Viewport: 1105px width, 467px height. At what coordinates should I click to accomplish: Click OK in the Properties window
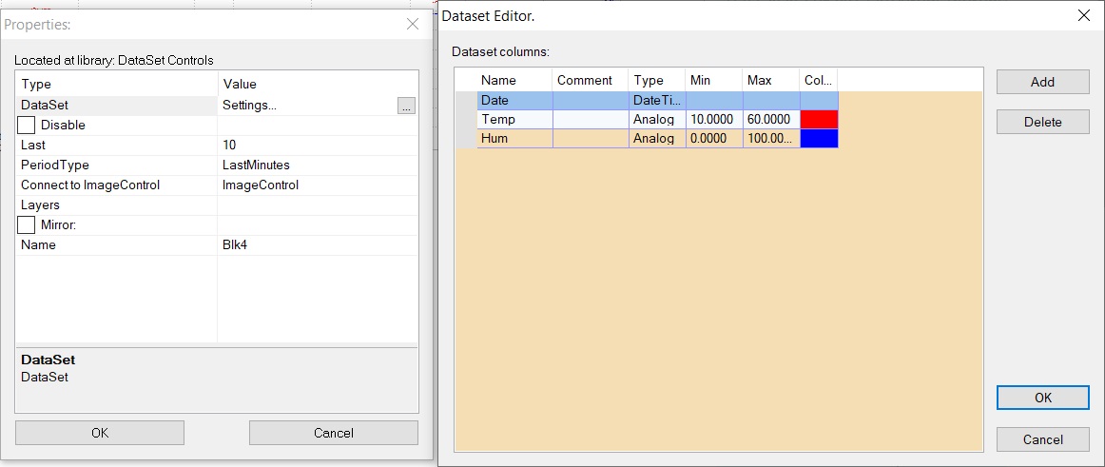coord(100,433)
